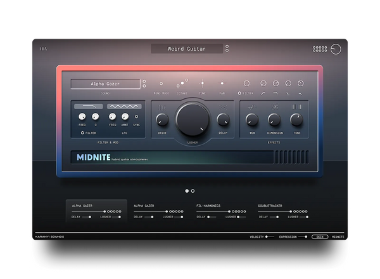Screen dimensions: 380x279
Task: Click the Delay knob in center panel
Action: 223,120
